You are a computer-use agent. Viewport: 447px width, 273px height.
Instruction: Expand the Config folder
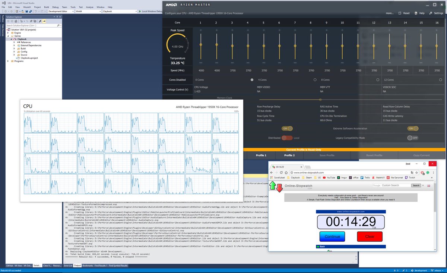pyautogui.click(x=14, y=51)
